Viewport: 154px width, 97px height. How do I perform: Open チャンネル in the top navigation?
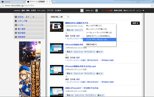coord(41,10)
